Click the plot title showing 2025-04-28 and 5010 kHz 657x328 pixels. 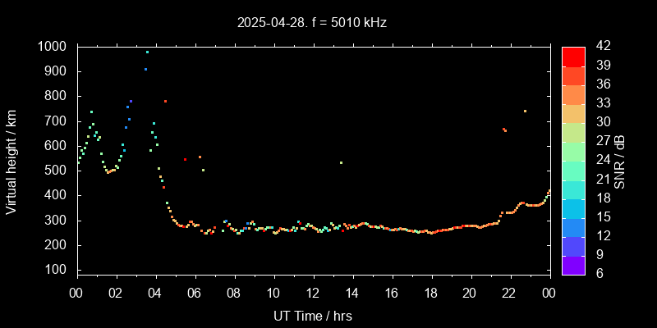(312, 23)
